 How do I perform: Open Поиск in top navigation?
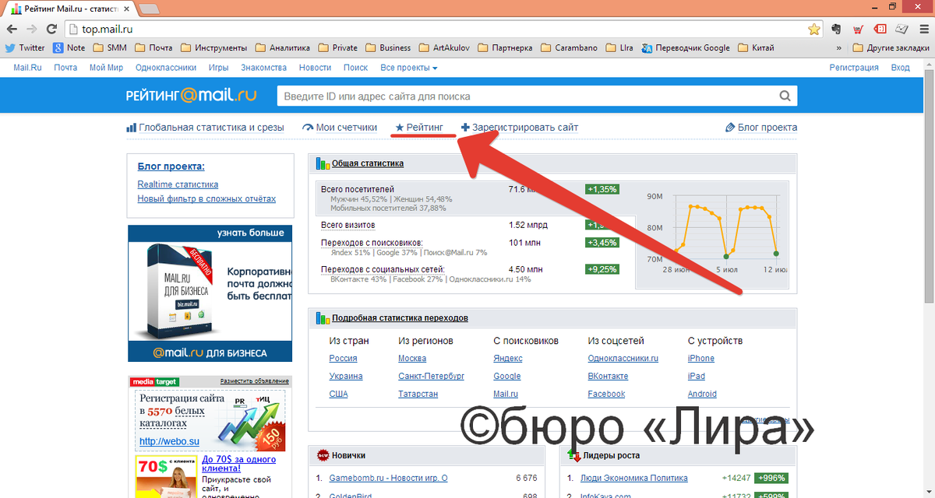pyautogui.click(x=355, y=68)
